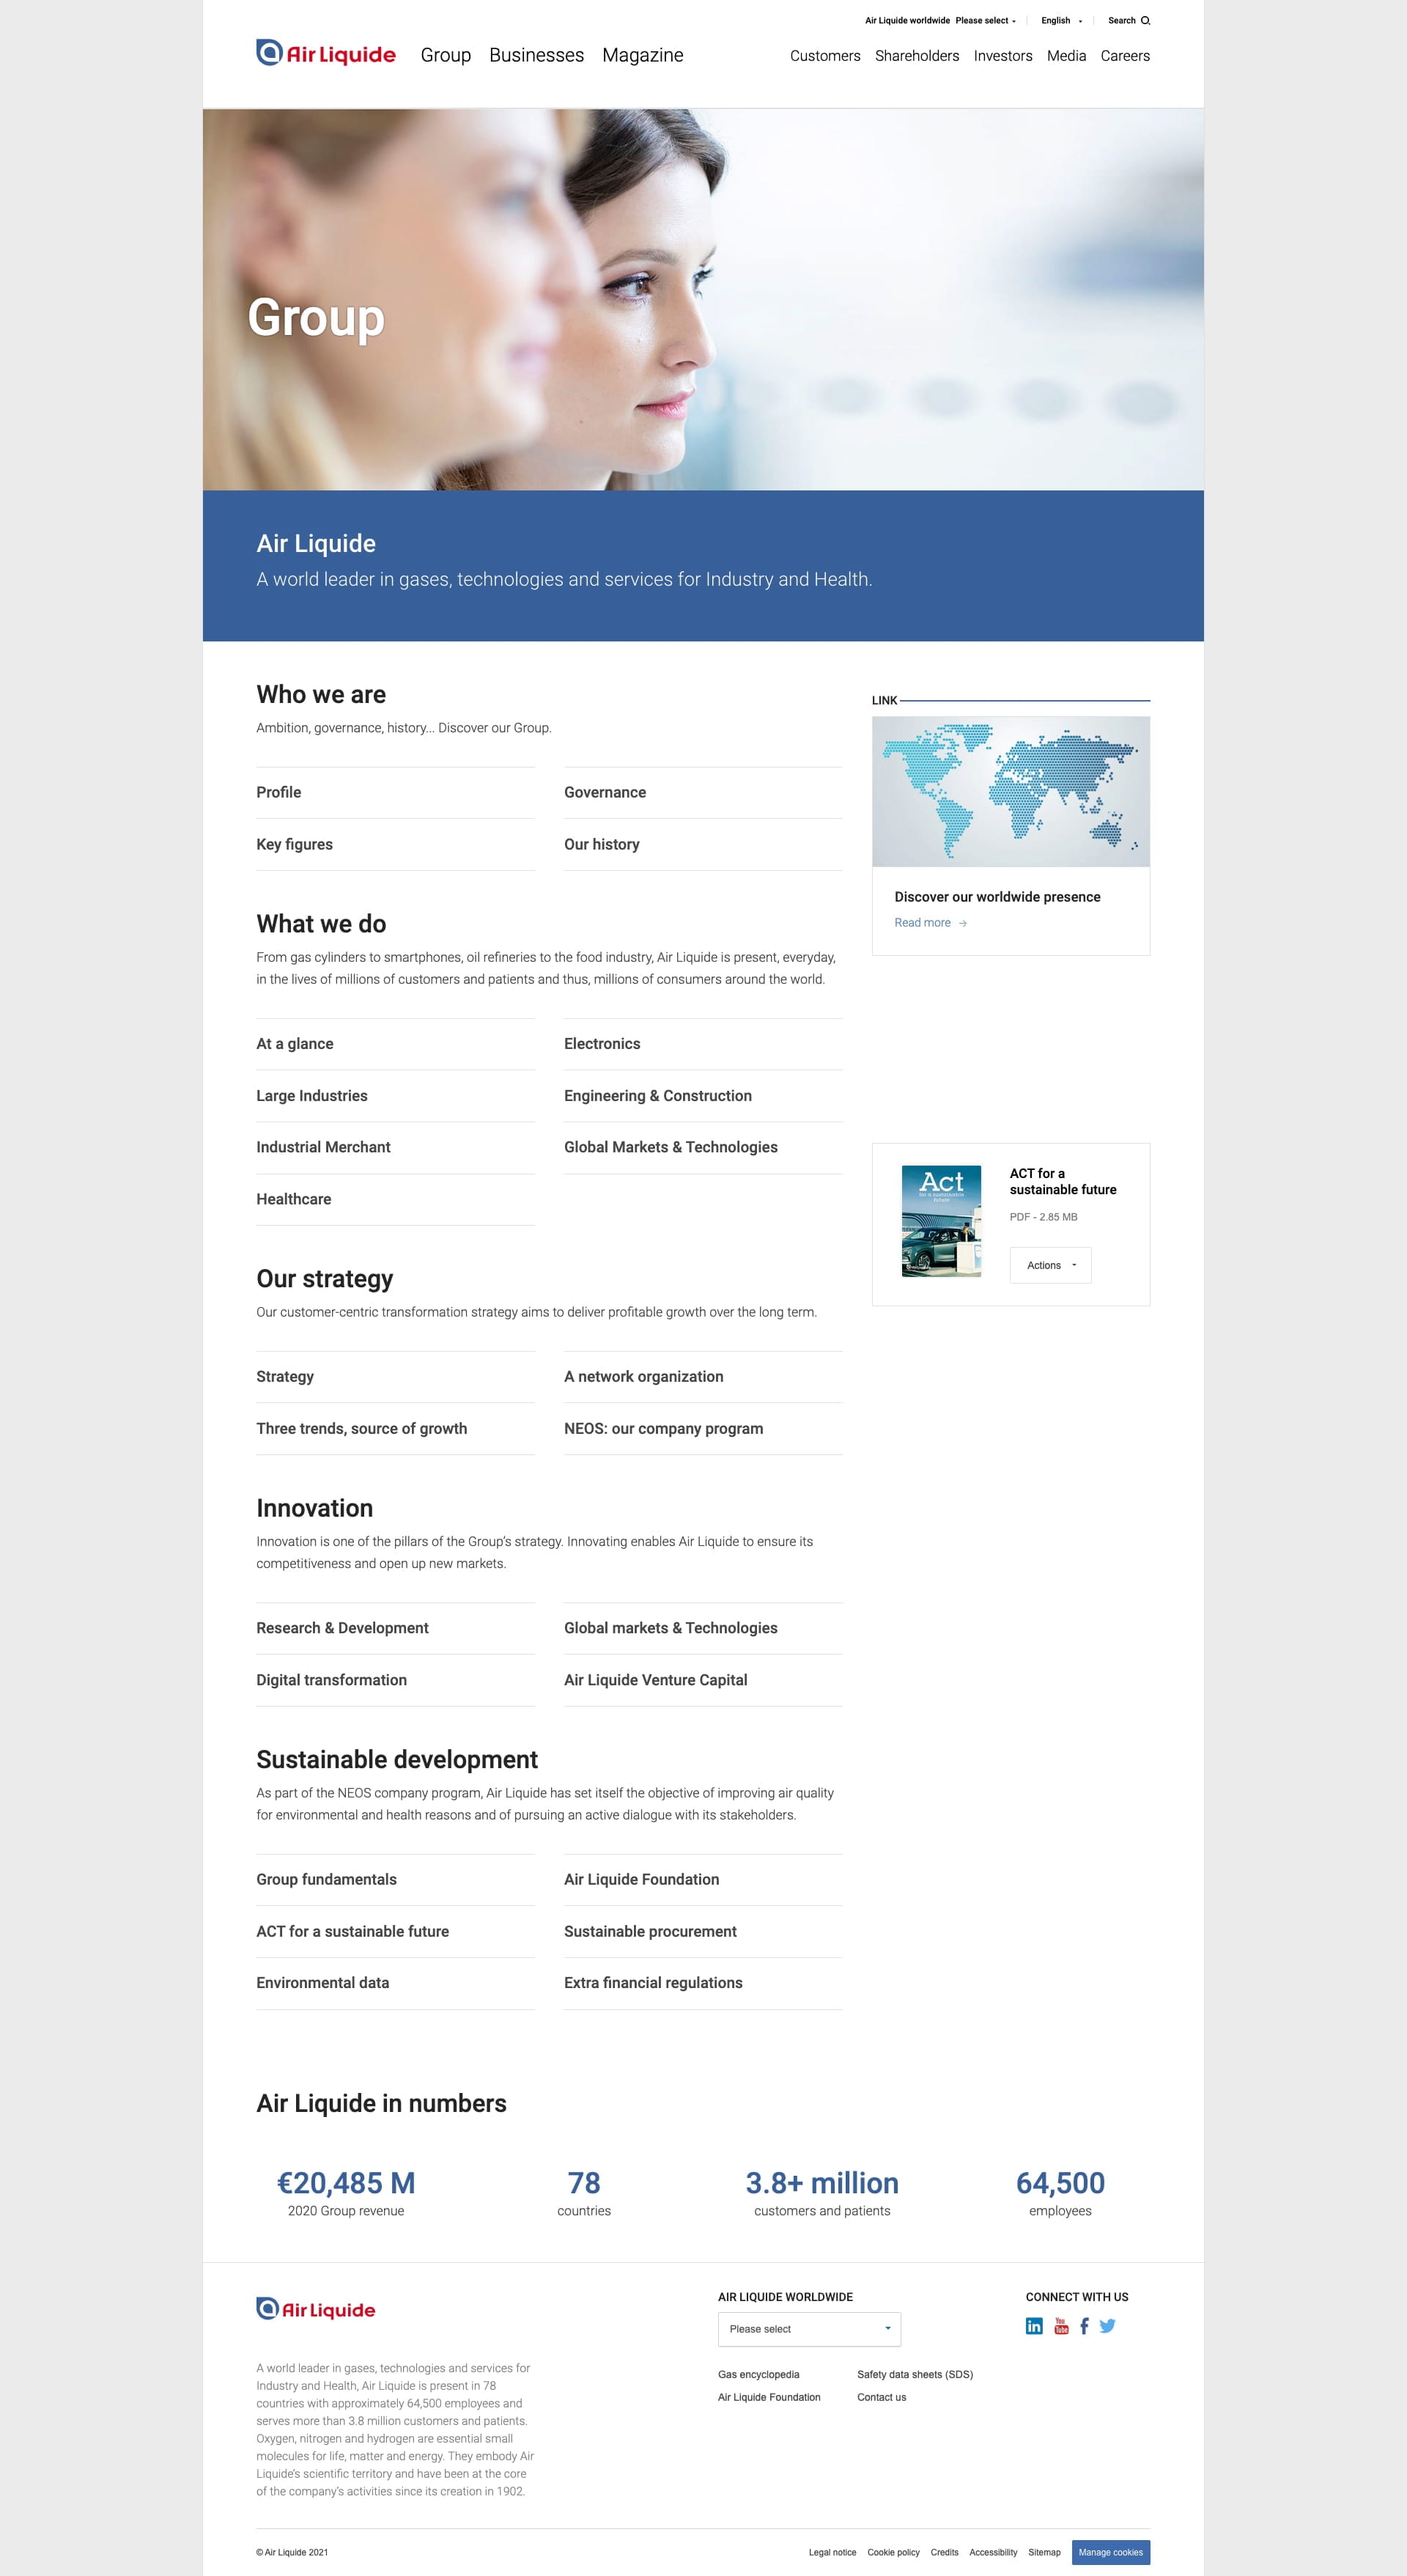Open the Actions dropdown for ACT PDF
The width and height of the screenshot is (1407, 2576).
coord(1050,1265)
